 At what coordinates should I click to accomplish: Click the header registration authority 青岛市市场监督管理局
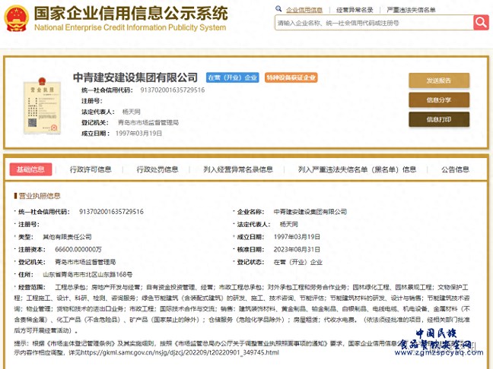148,122
